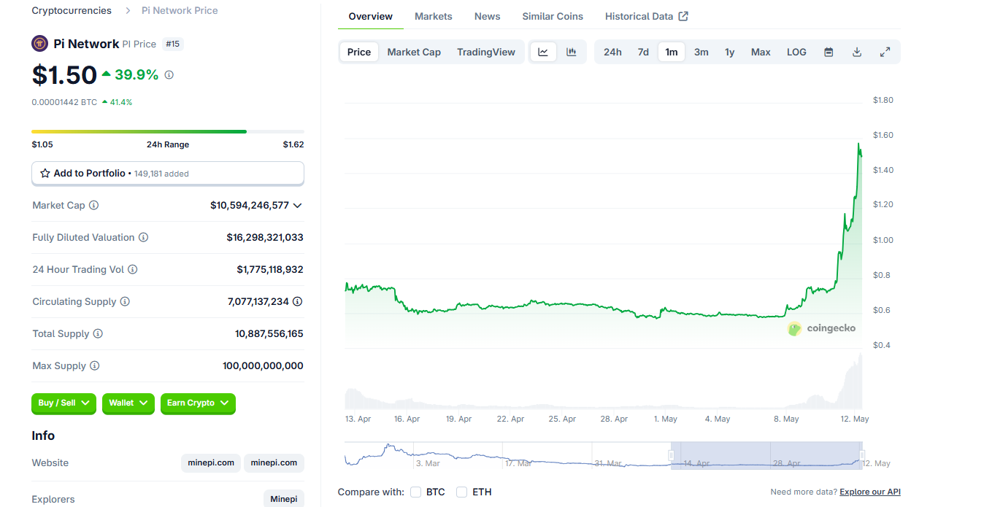Click the $10,594,246,577 market cap value
The image size is (984, 507).
click(x=250, y=206)
